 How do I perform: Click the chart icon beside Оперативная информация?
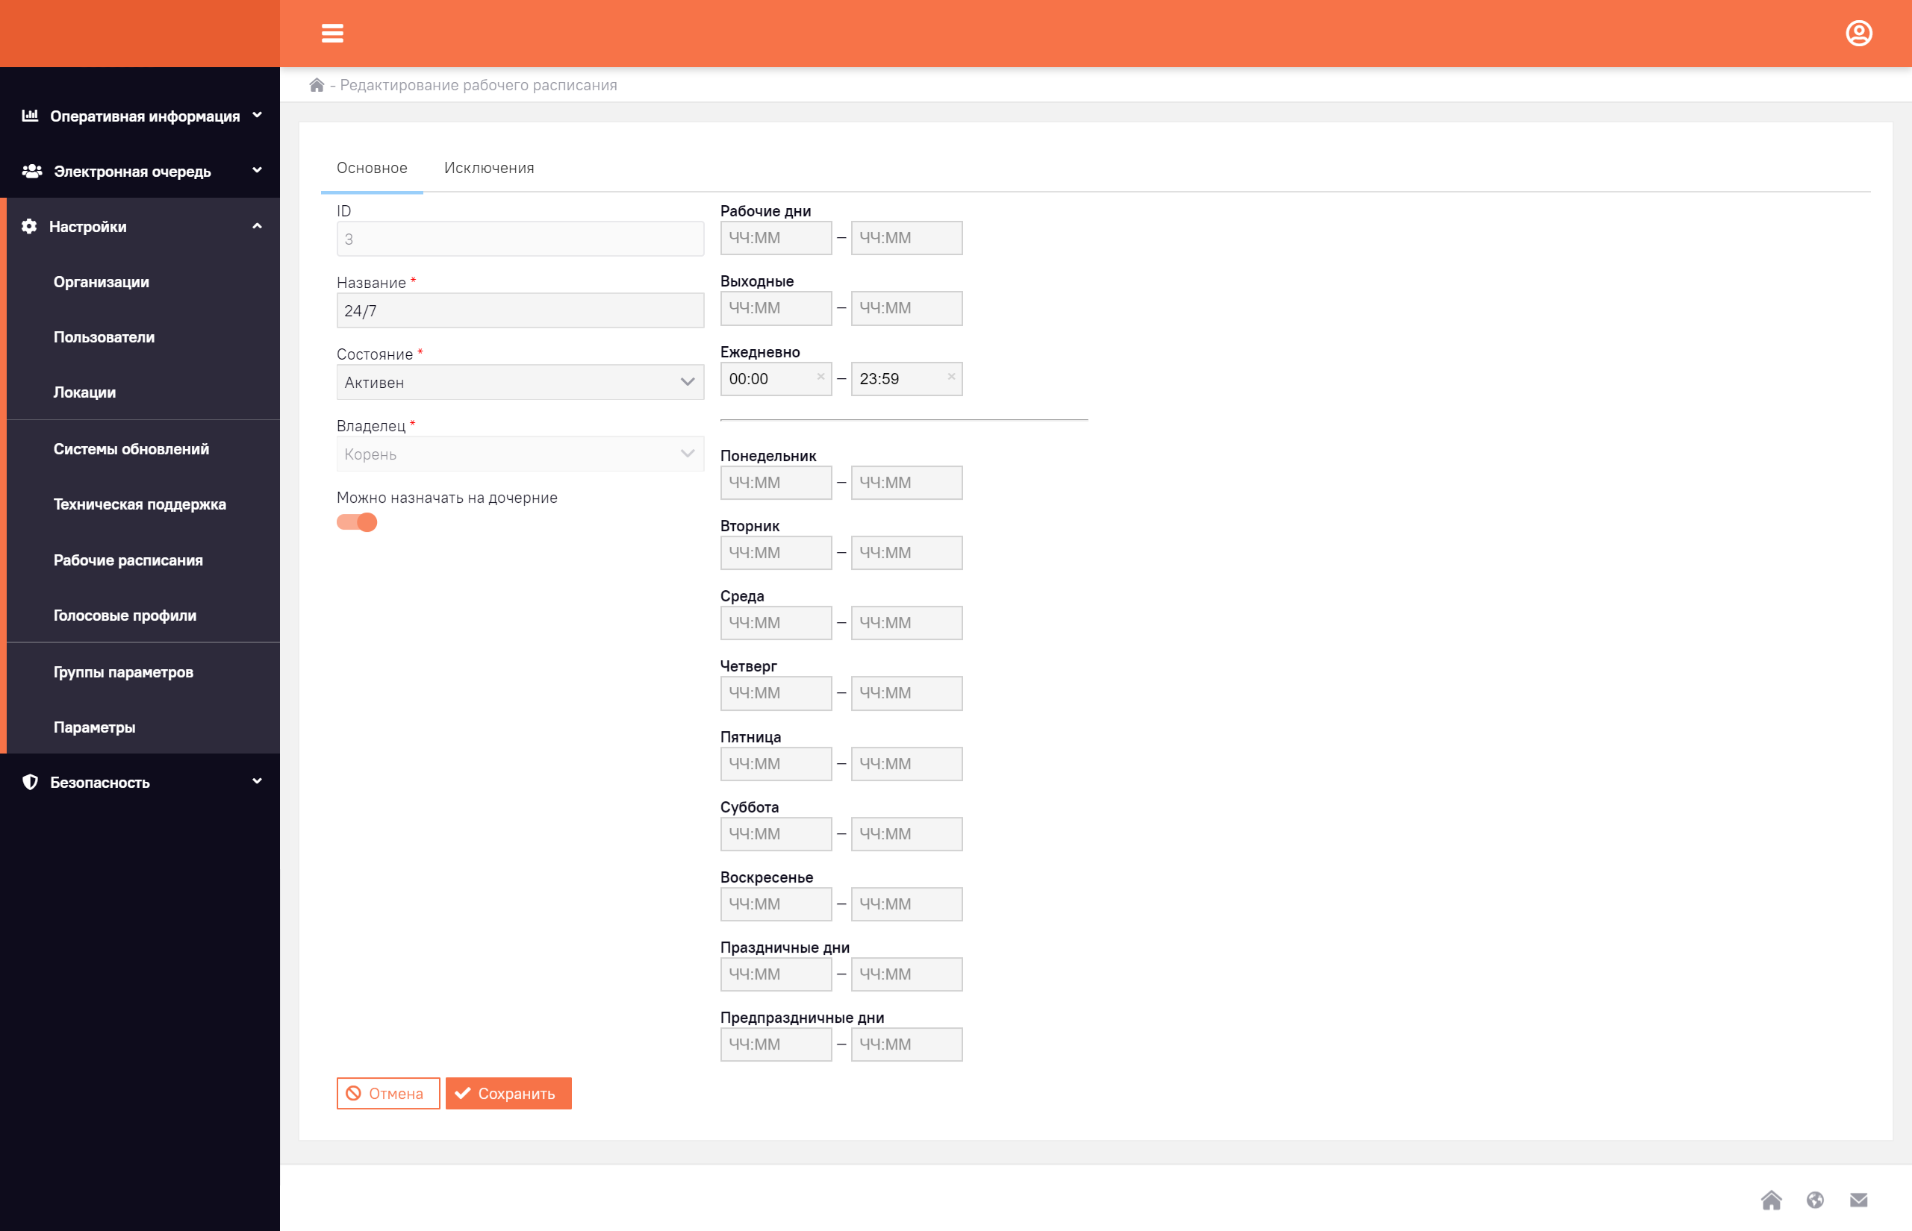pos(31,116)
